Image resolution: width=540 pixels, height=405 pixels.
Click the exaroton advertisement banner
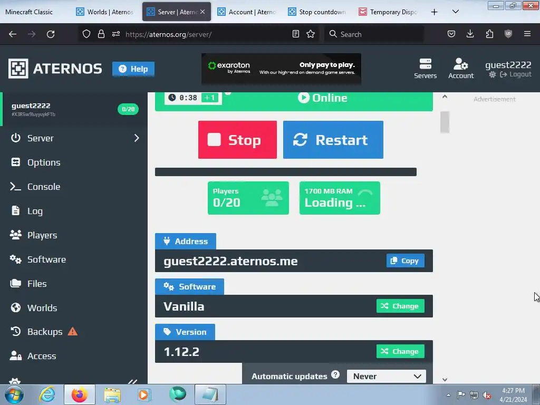[x=281, y=69]
